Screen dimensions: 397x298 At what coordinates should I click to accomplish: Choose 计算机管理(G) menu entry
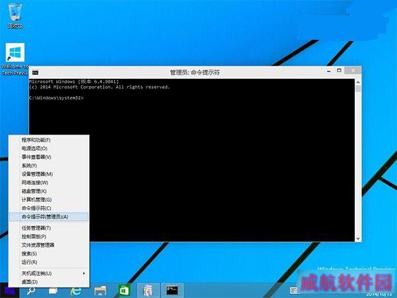pos(49,200)
